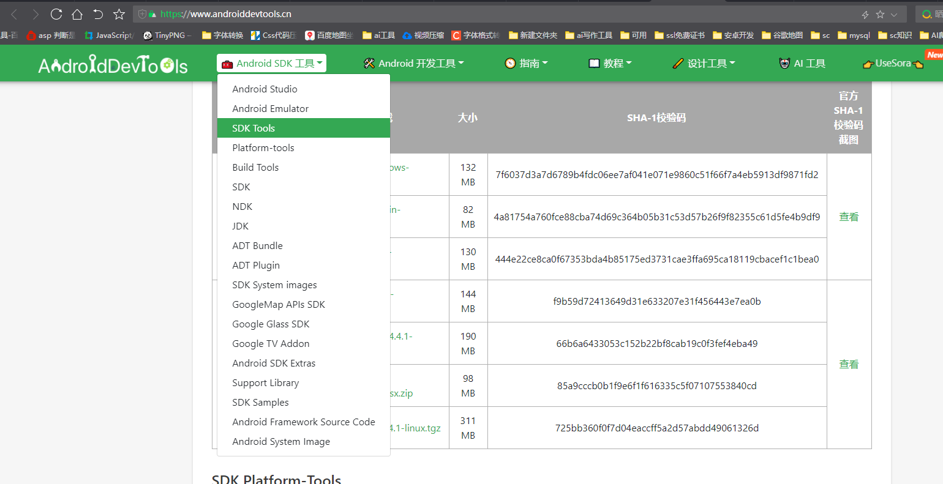Open the 字体格式转 bookmark
The image size is (943, 484).
point(476,35)
